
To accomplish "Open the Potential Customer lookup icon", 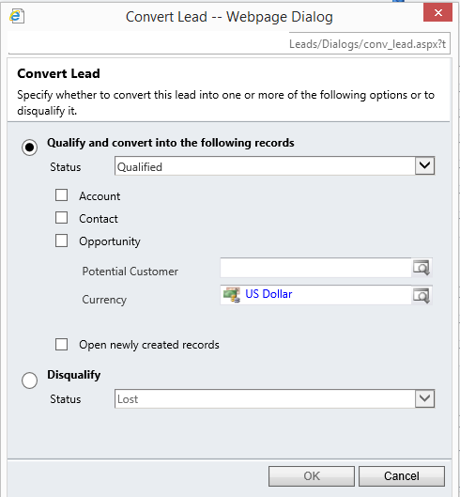I will 422,268.
